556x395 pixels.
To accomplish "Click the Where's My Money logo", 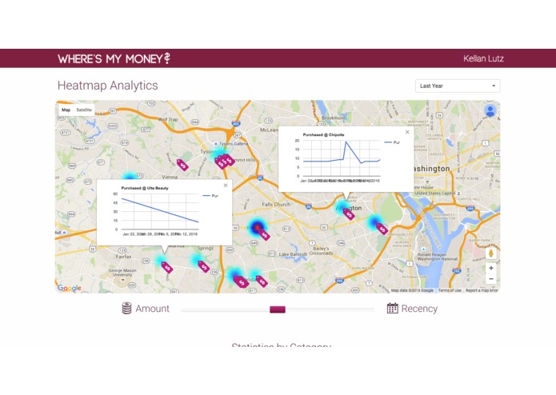I will coord(114,58).
